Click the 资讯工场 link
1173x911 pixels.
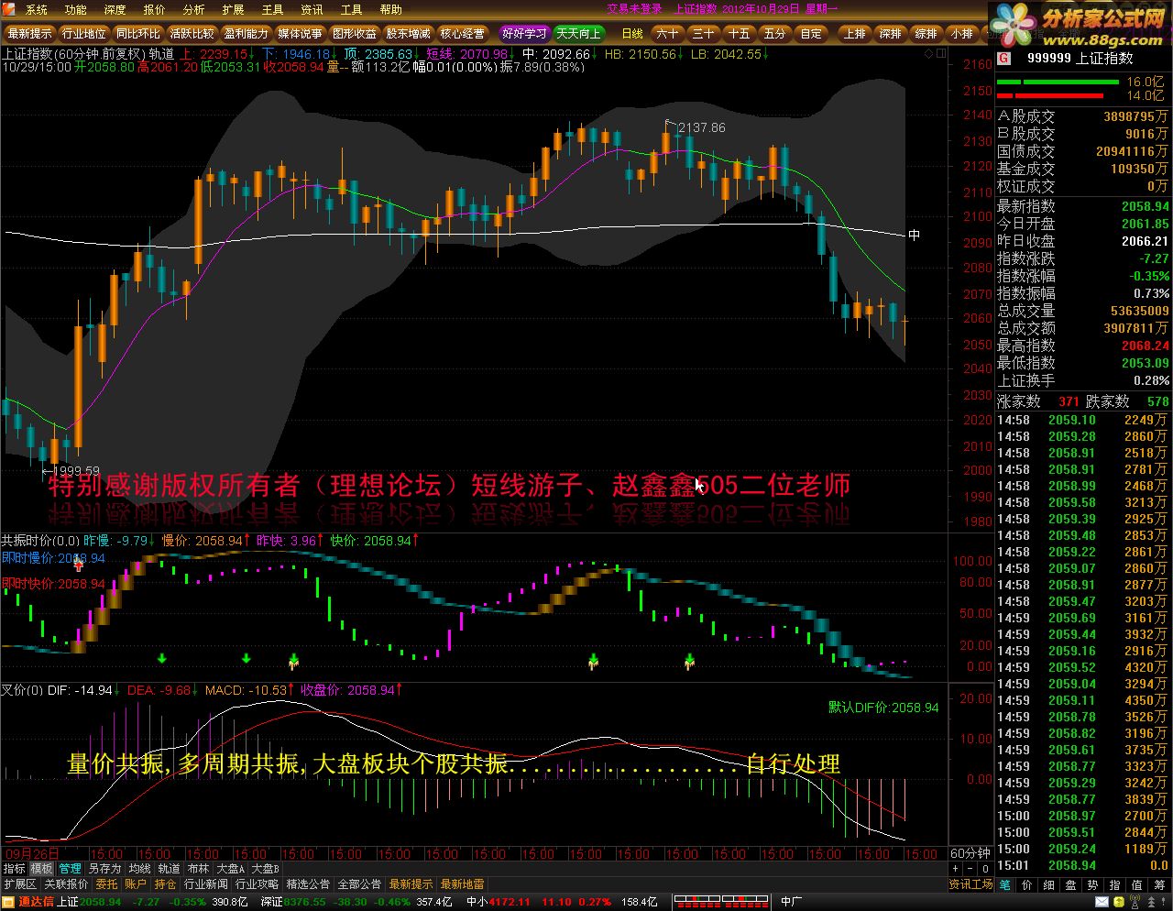coord(970,884)
